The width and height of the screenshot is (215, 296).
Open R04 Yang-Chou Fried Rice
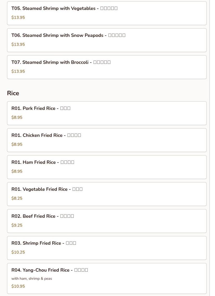pos(107,279)
